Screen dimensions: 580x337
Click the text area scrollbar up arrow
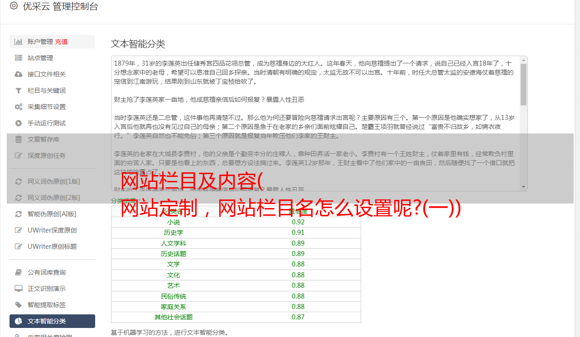pyautogui.click(x=523, y=60)
